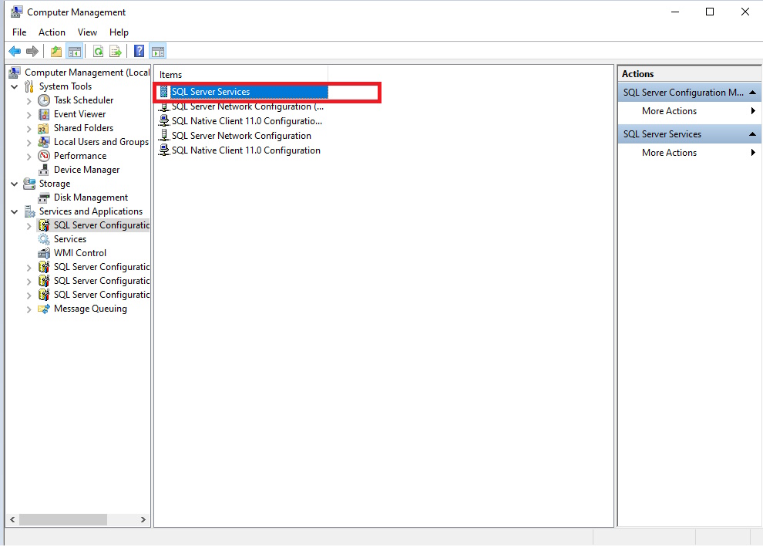Minimize the Computer Management window
Screen dimensions: 763x547
tap(675, 12)
